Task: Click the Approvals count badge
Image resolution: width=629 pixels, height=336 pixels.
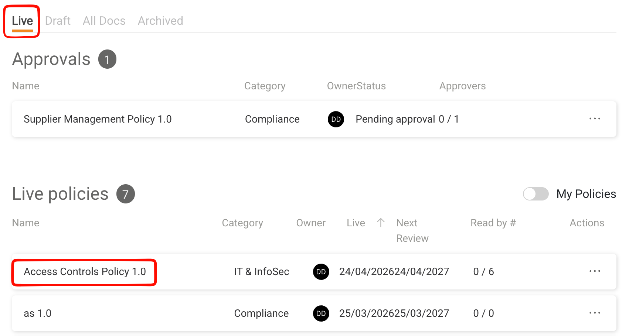Action: [x=107, y=59]
